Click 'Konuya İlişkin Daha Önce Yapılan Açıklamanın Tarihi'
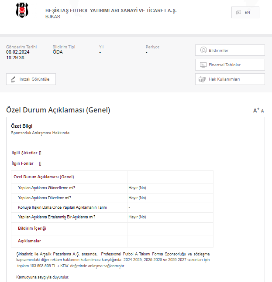 62,207
